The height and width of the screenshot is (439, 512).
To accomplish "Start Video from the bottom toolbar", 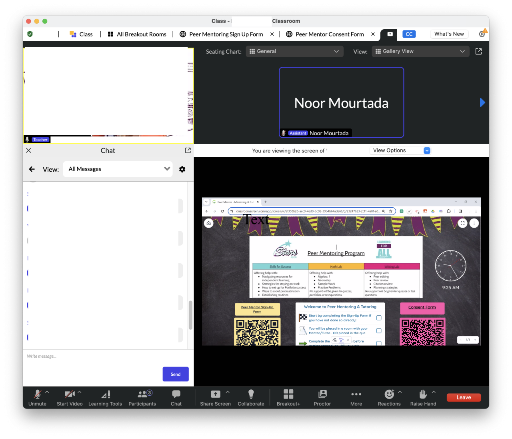I will click(x=70, y=398).
